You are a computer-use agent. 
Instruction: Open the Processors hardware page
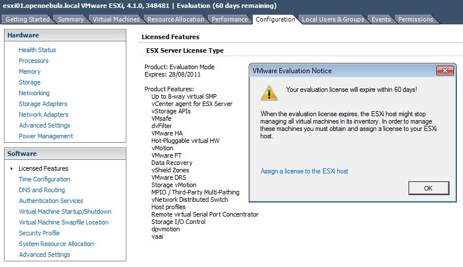pos(33,61)
